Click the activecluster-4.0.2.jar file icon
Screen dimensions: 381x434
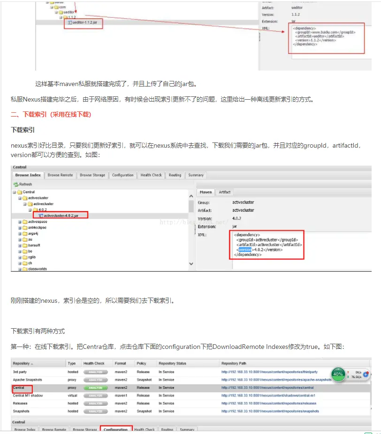(x=41, y=216)
